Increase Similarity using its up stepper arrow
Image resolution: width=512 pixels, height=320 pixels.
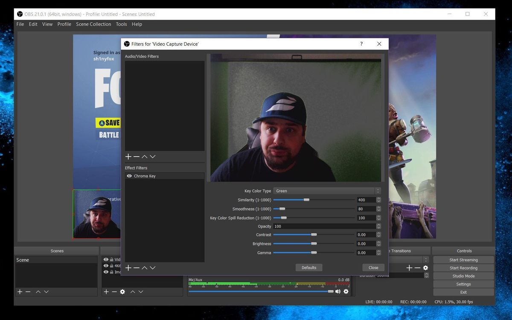(378, 198)
